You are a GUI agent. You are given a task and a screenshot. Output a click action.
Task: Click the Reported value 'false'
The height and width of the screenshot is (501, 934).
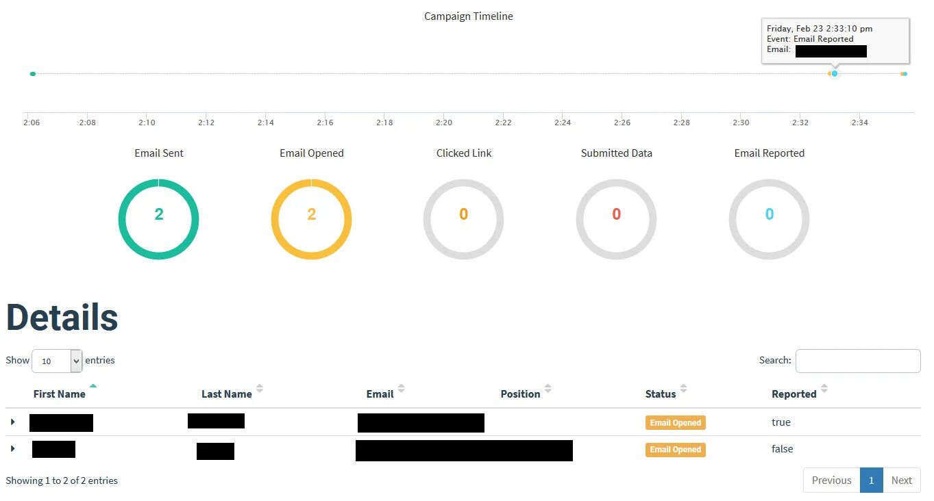[782, 449]
